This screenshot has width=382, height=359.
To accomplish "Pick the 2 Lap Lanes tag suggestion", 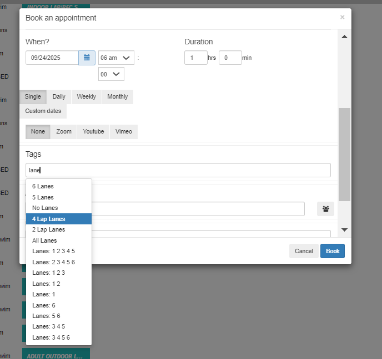I will coord(59,230).
